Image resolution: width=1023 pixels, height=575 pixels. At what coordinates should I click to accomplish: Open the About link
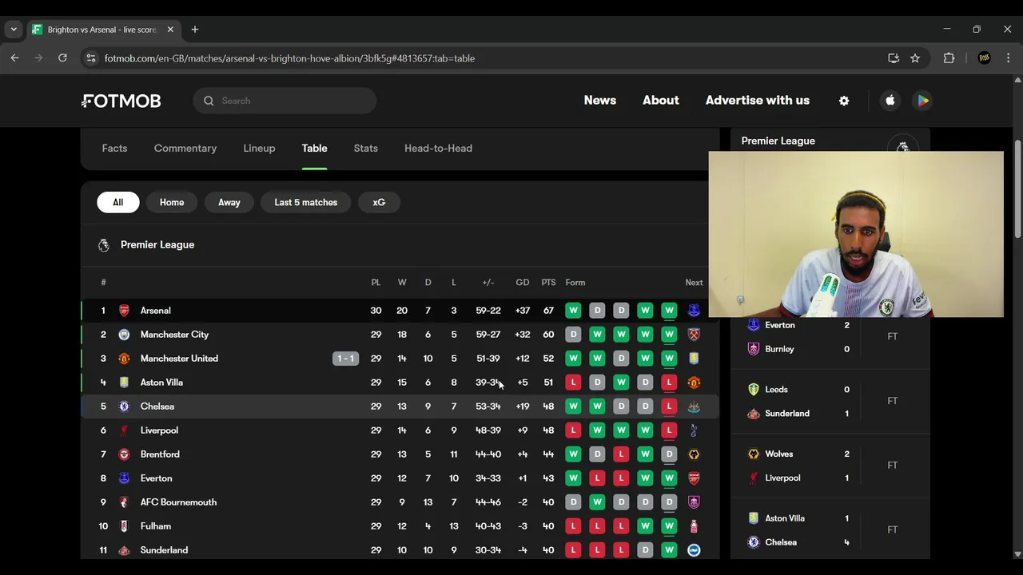[x=661, y=101]
